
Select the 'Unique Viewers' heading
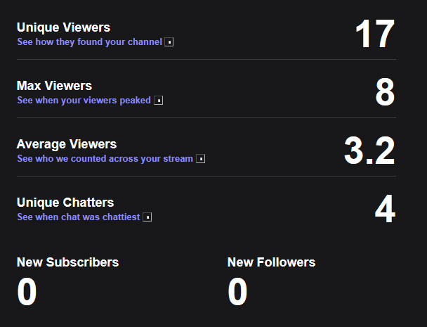63,27
